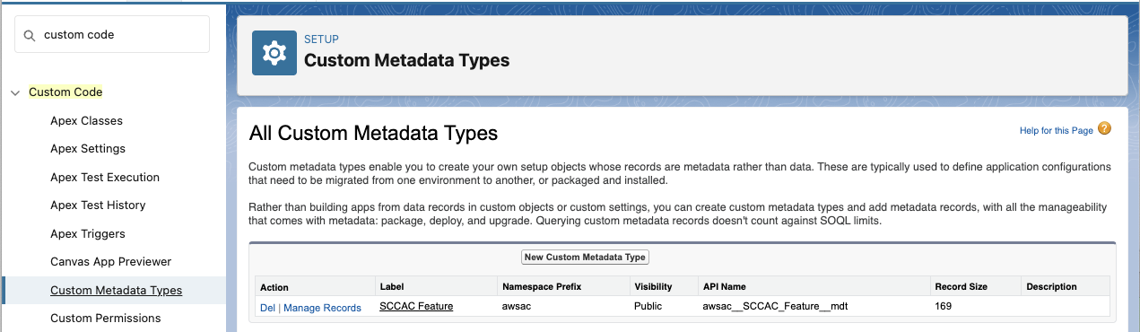The width and height of the screenshot is (1140, 332).
Task: Click the Help for this Page link
Action: [1057, 131]
